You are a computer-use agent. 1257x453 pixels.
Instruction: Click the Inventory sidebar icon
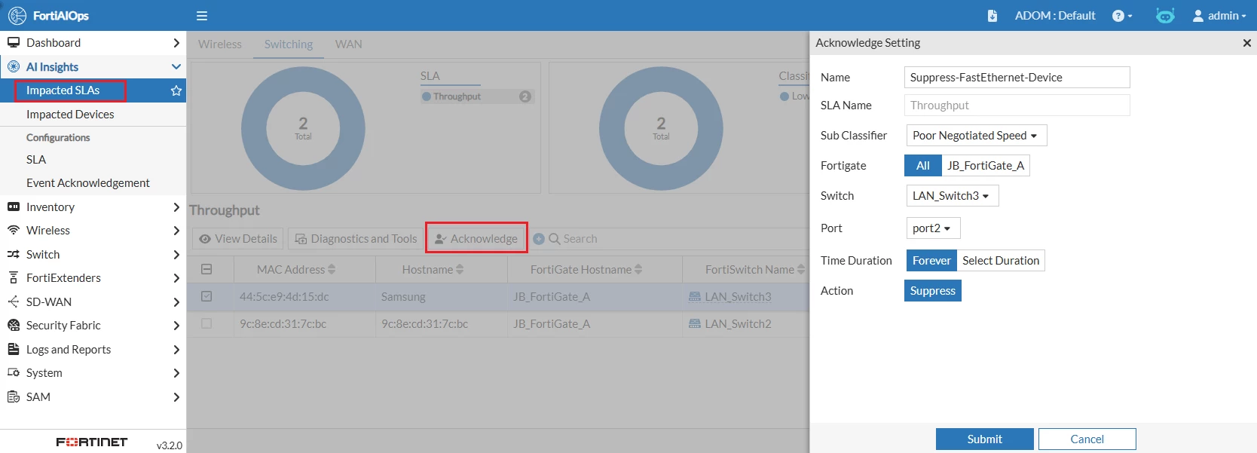(14, 207)
